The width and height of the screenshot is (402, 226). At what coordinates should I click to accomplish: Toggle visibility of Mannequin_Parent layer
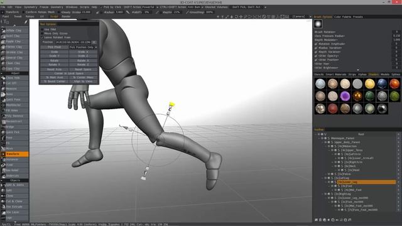322,138
